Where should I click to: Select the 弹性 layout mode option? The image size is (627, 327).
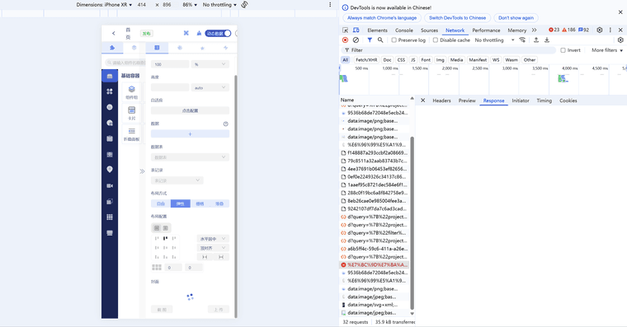pyautogui.click(x=181, y=203)
